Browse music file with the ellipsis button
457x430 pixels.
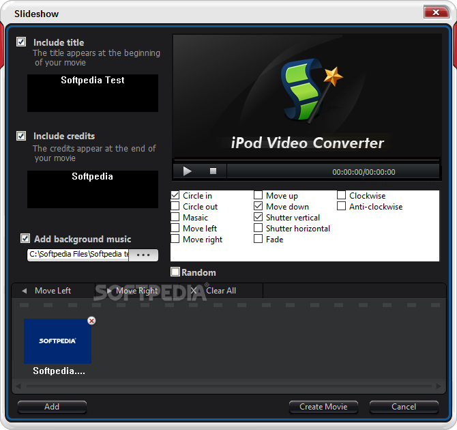pyautogui.click(x=143, y=255)
